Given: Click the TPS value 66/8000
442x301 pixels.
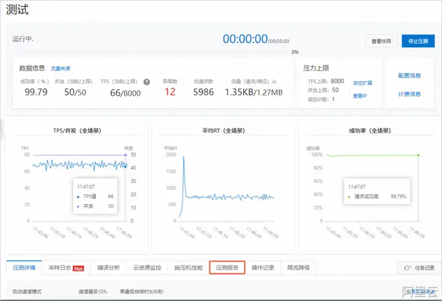Looking at the screenshot, I should click(x=125, y=93).
